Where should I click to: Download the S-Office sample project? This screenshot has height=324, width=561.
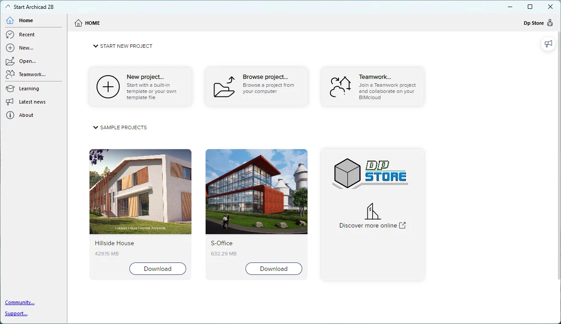point(274,269)
